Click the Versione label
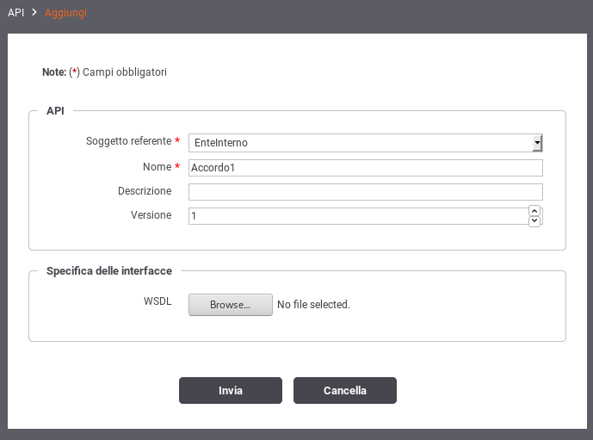This screenshot has height=440, width=593. tap(151, 215)
